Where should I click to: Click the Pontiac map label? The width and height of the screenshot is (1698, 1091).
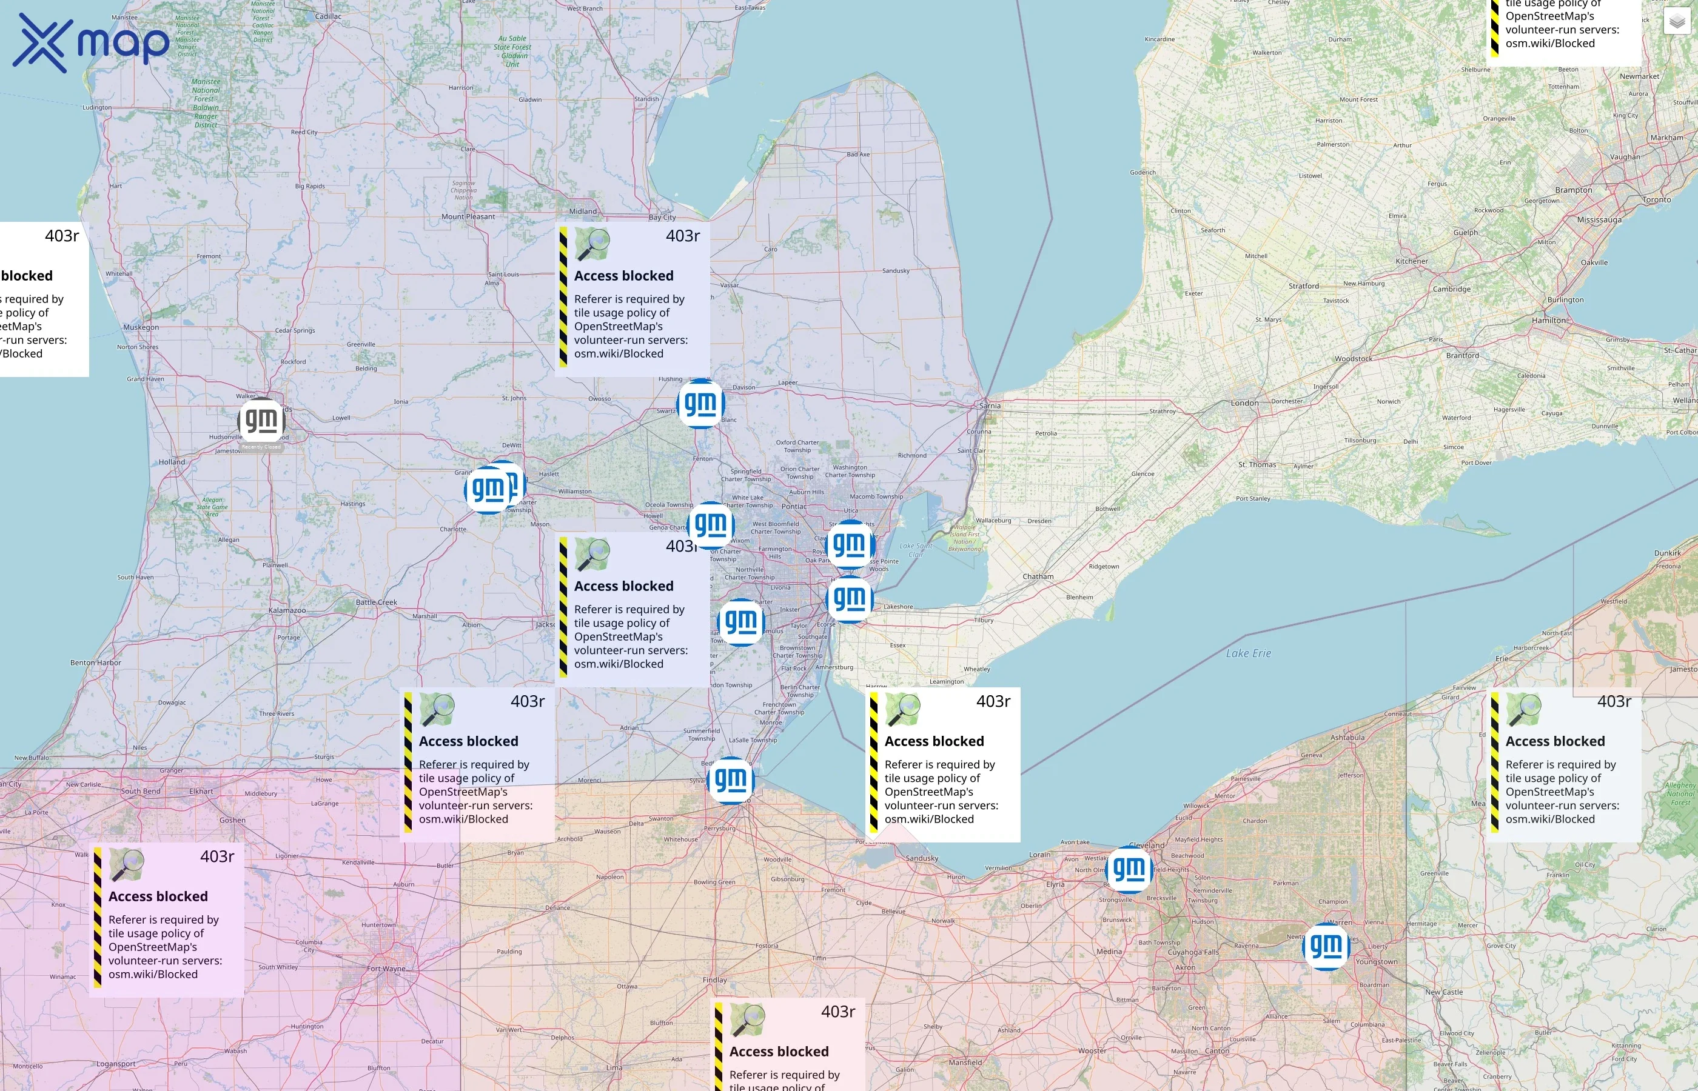point(794,507)
